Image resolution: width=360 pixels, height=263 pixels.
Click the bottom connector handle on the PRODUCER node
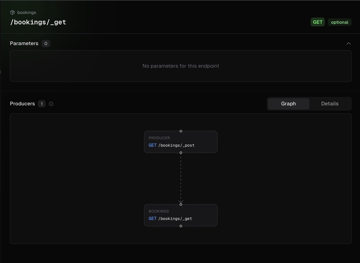(181, 153)
